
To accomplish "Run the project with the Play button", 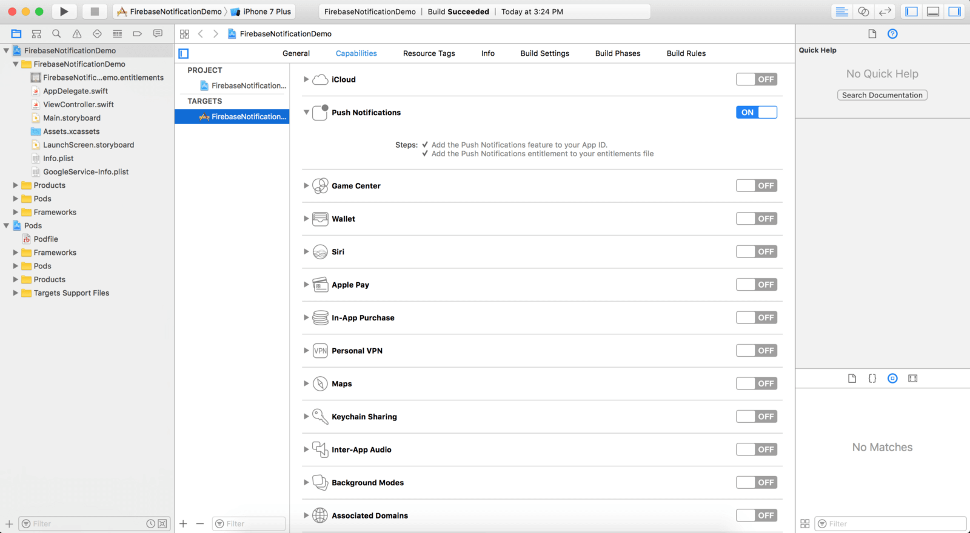I will pos(64,12).
